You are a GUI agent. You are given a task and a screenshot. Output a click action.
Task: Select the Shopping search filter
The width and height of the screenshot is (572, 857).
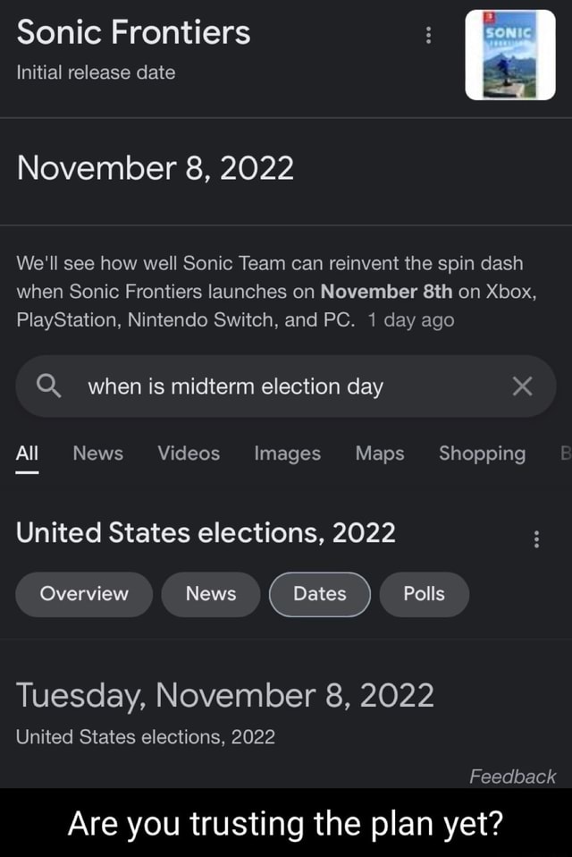[482, 454]
